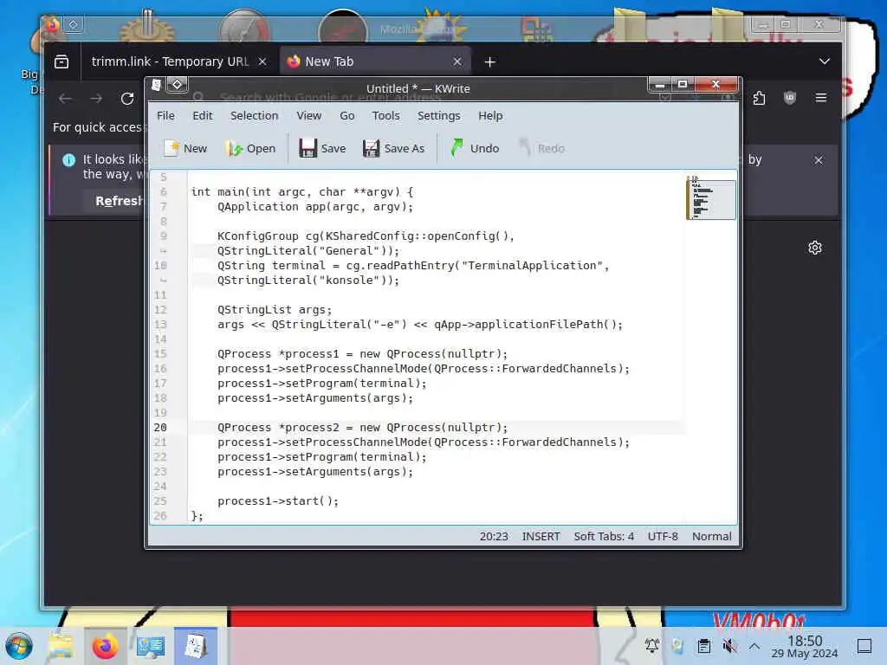Image resolution: width=887 pixels, height=665 pixels.
Task: Open the File menu in KWrite
Action: [x=165, y=115]
